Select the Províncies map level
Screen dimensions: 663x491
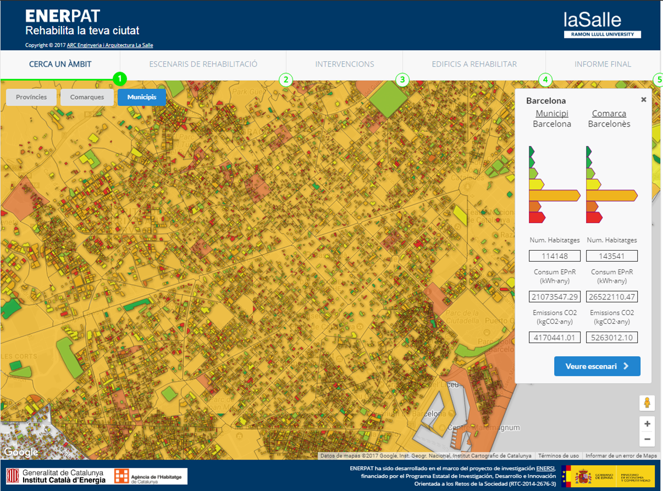(x=31, y=97)
